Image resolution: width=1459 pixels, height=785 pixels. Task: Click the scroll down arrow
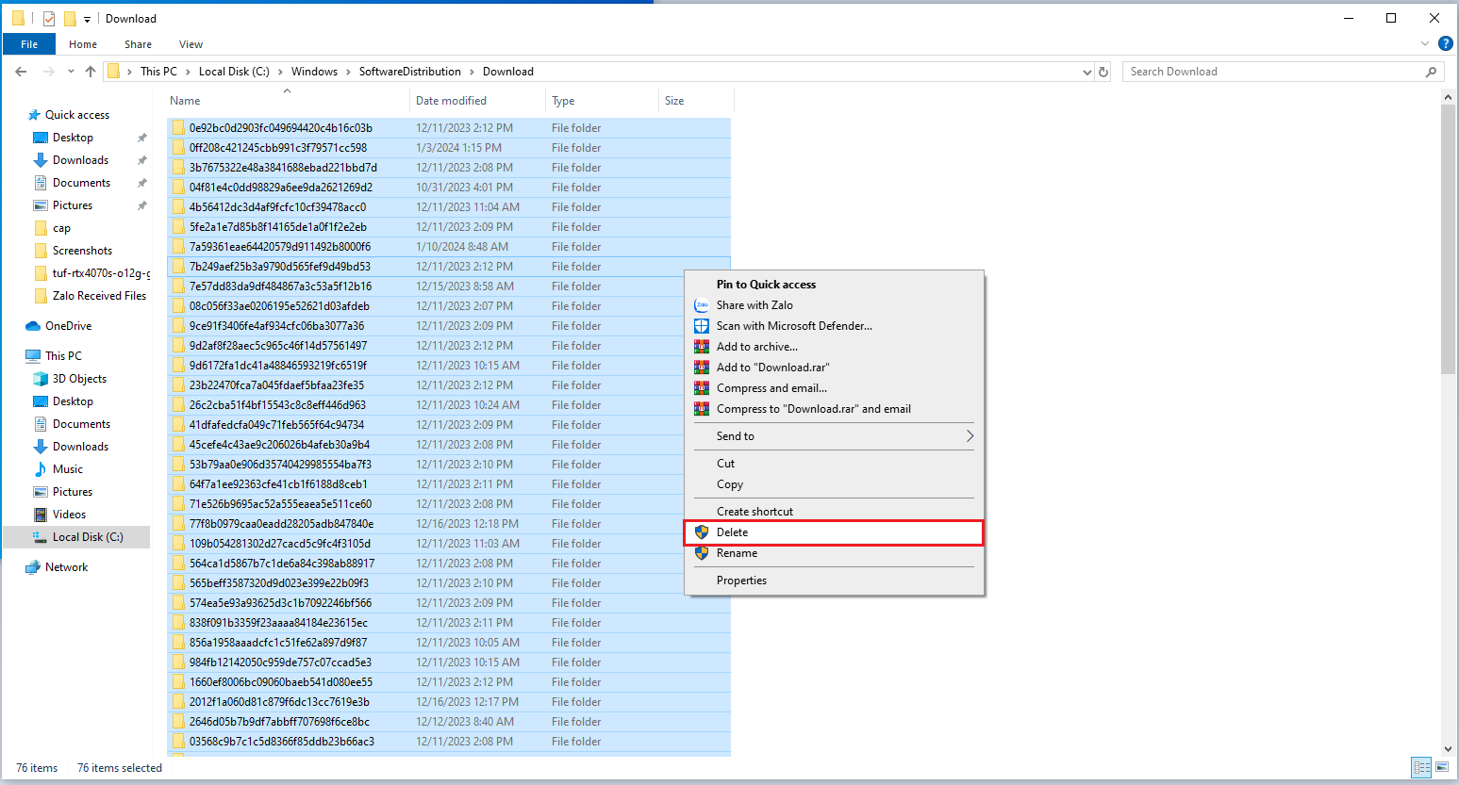click(1449, 749)
